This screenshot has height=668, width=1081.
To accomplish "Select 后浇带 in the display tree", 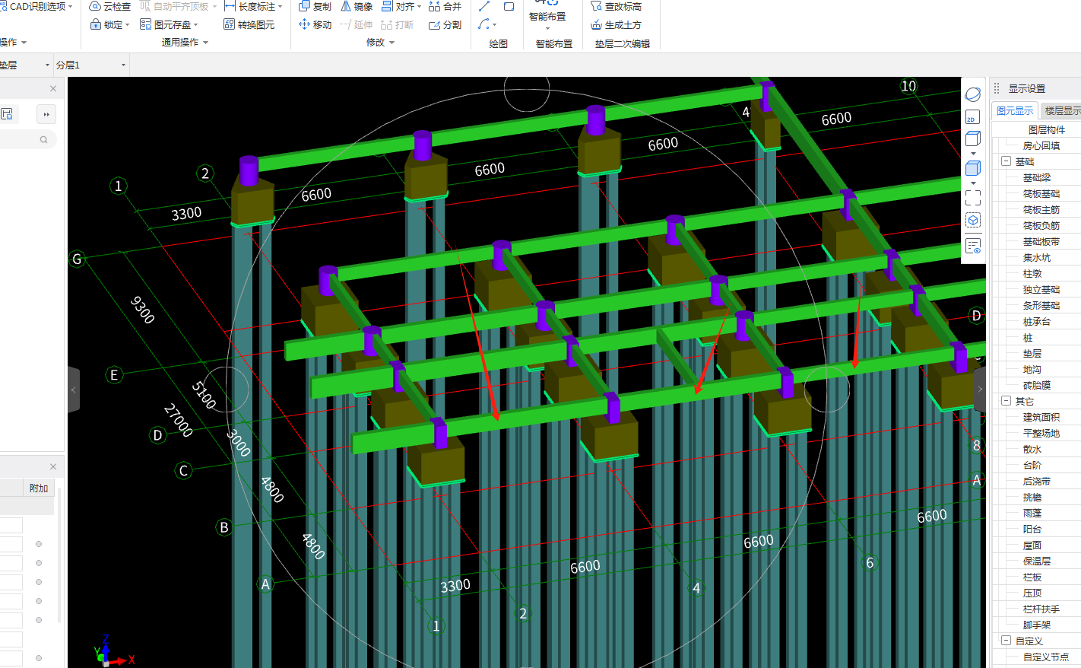I will (x=1037, y=481).
